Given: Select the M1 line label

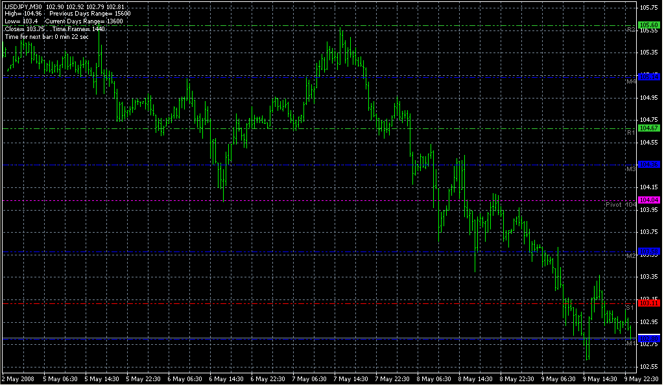Looking at the screenshot, I should (631, 343).
